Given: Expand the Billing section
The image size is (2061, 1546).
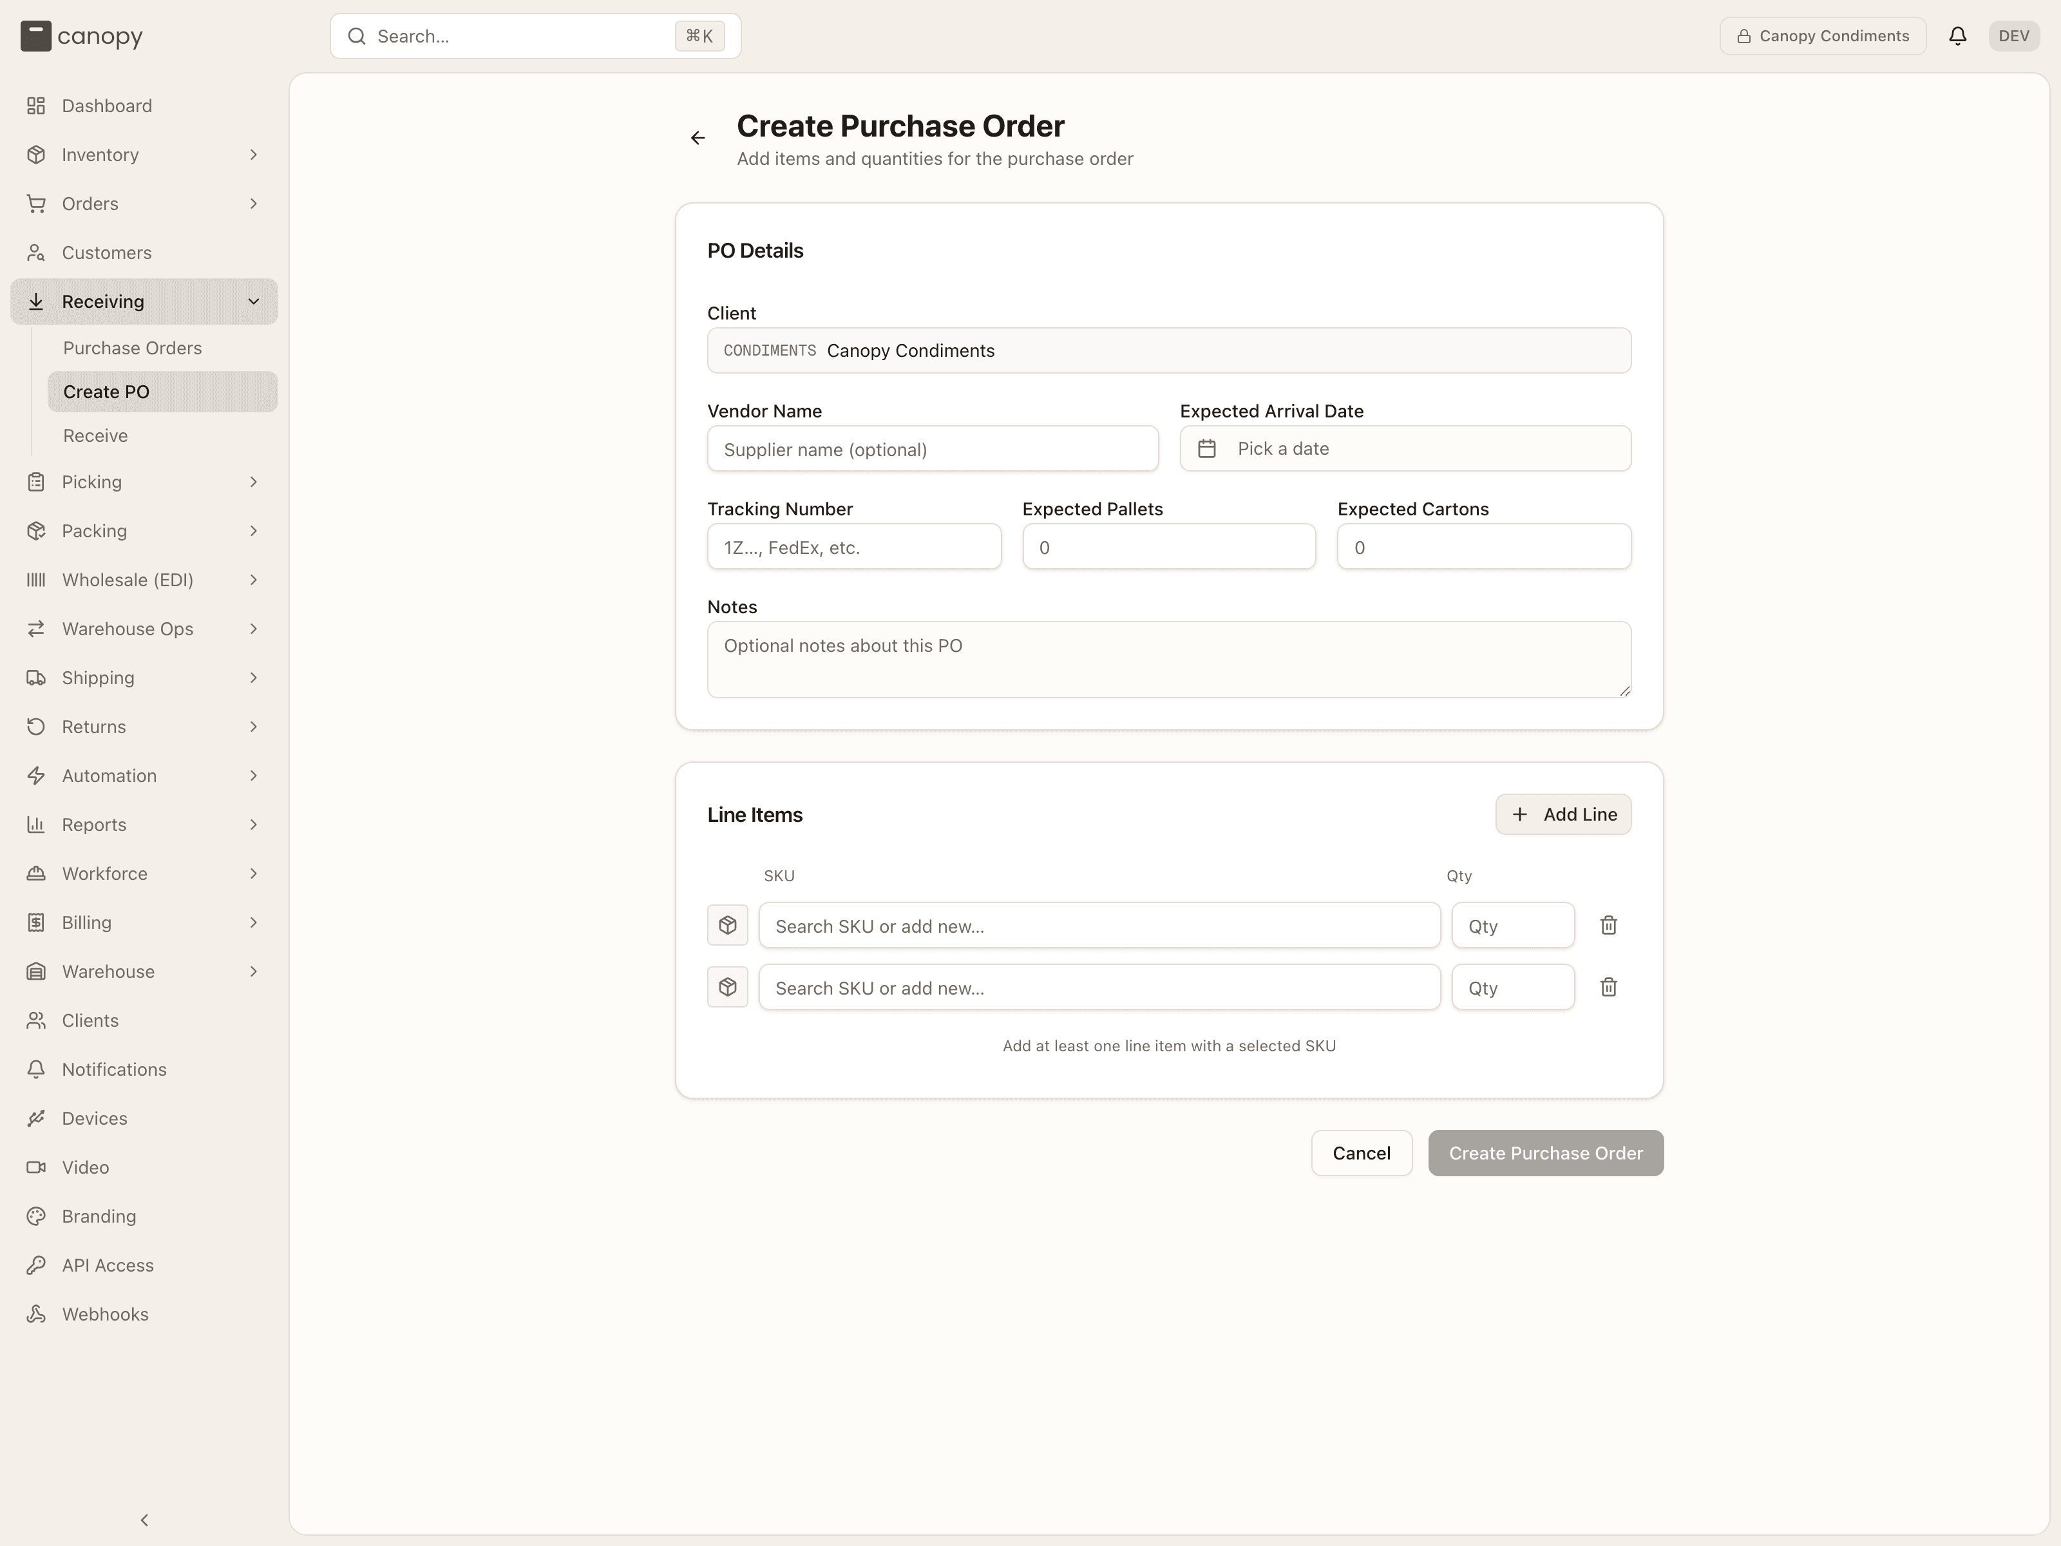Looking at the screenshot, I should (144, 922).
